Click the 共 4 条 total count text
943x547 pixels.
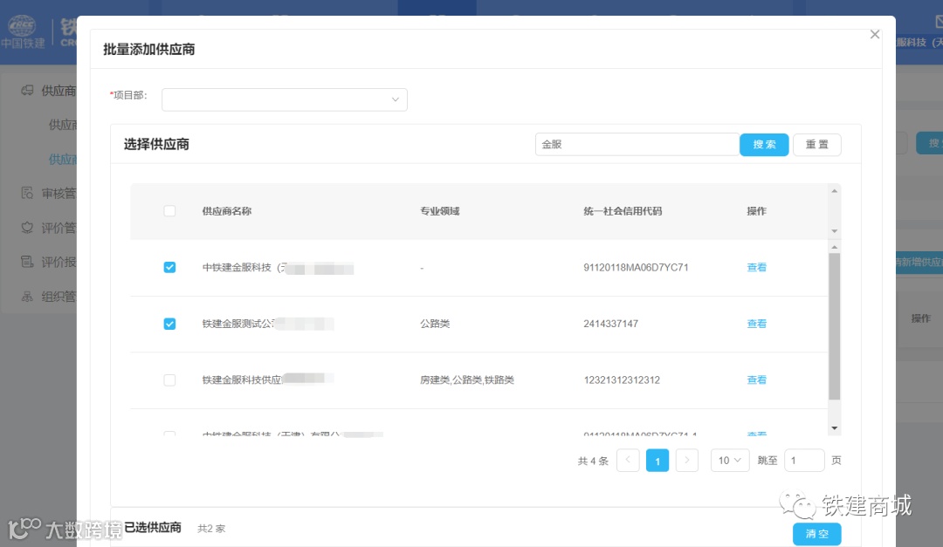pos(593,461)
